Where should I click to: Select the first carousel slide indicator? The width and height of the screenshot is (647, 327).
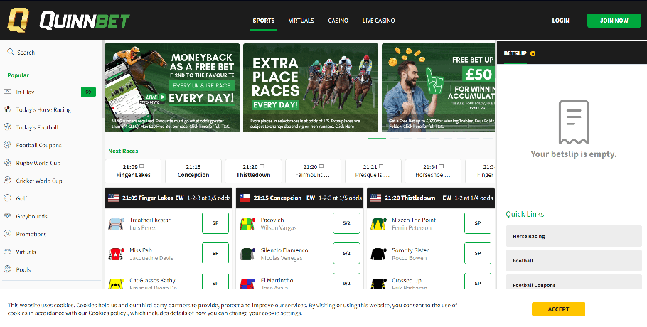[x=377, y=139]
